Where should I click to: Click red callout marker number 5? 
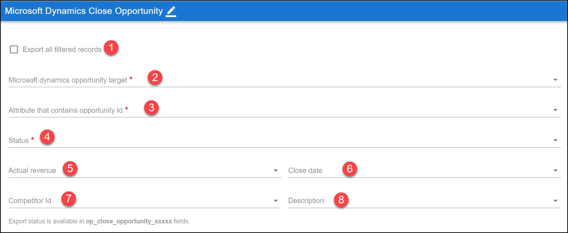[70, 168]
